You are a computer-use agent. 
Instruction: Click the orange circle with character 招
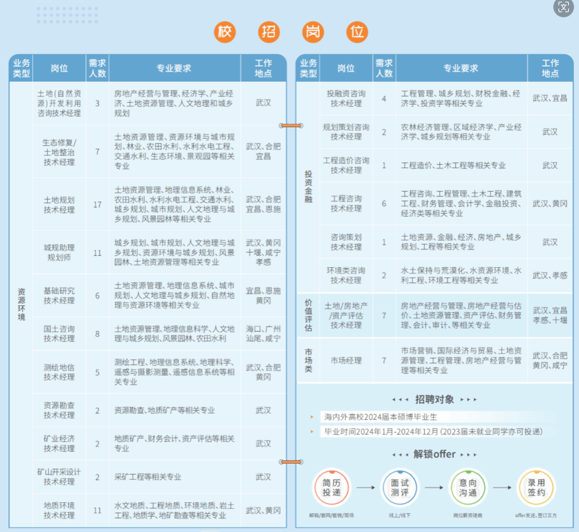269,32
